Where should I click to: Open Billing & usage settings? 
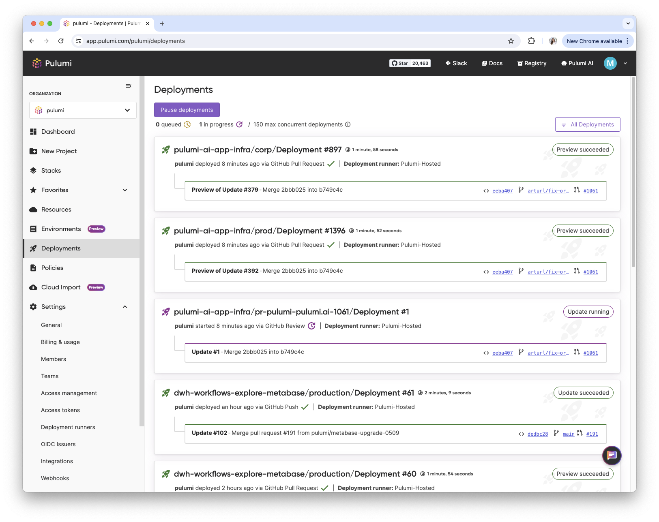(60, 342)
